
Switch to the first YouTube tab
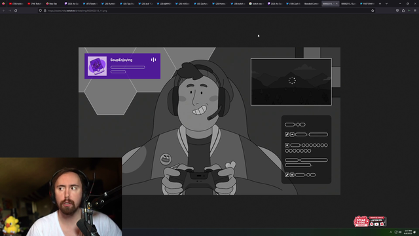click(16, 4)
